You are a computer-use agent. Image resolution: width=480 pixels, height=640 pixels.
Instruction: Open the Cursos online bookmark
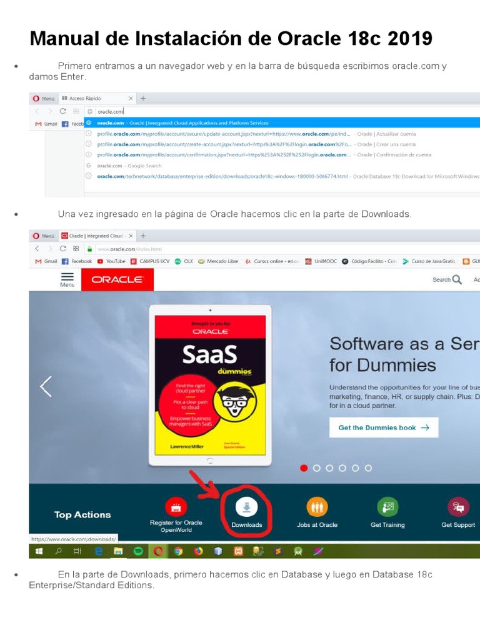coord(272,261)
